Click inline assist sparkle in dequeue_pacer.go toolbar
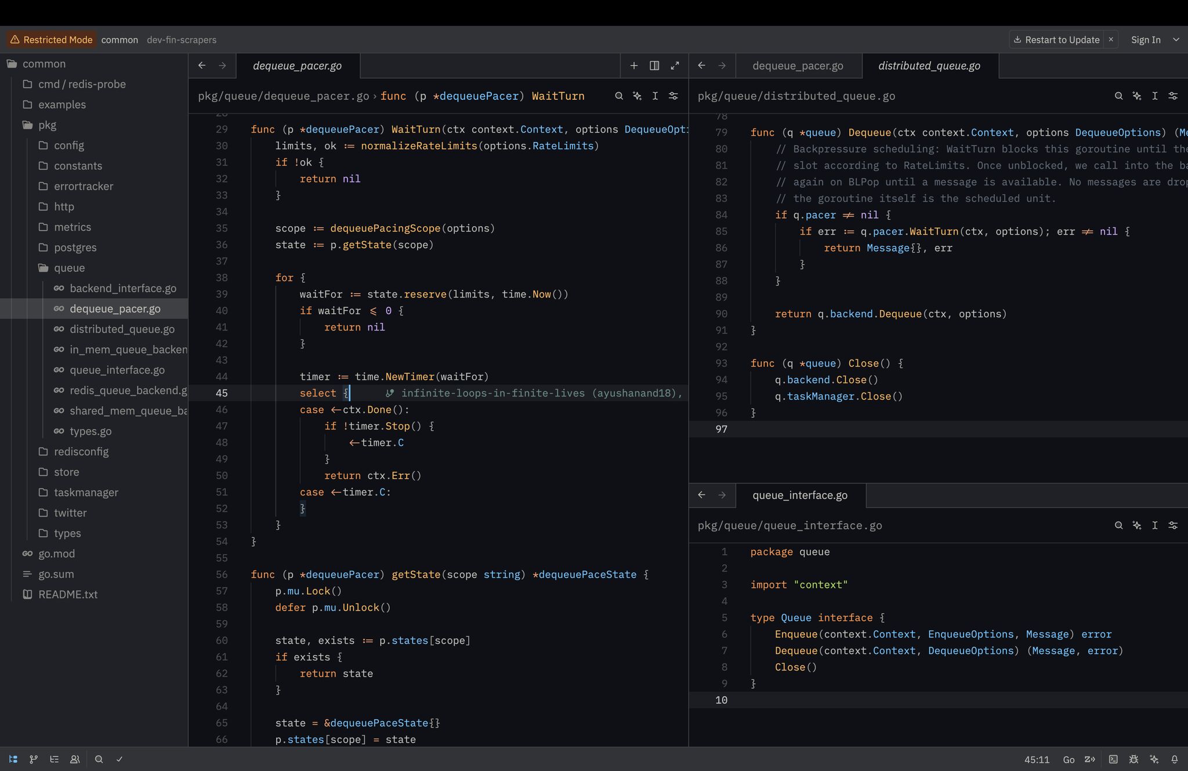Image resolution: width=1188 pixels, height=771 pixels. point(637,96)
